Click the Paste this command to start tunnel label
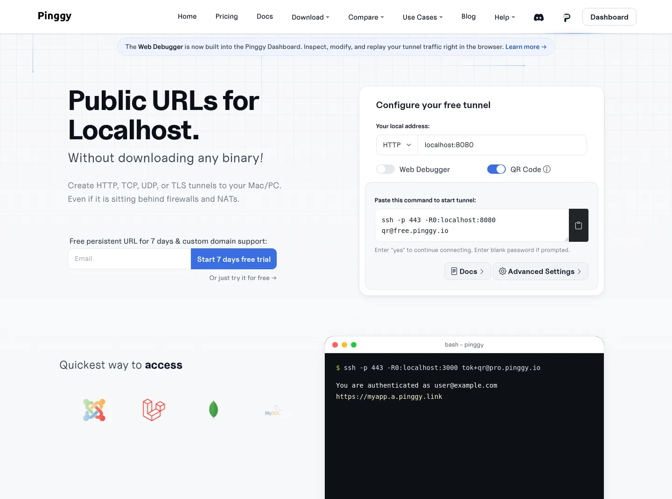The width and height of the screenshot is (672, 499). 425,200
